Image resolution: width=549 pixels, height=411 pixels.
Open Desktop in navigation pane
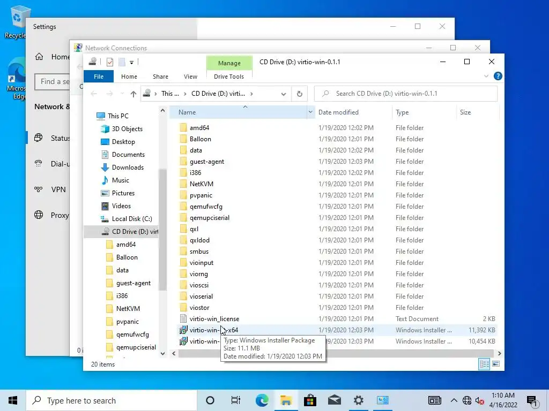tap(123, 141)
